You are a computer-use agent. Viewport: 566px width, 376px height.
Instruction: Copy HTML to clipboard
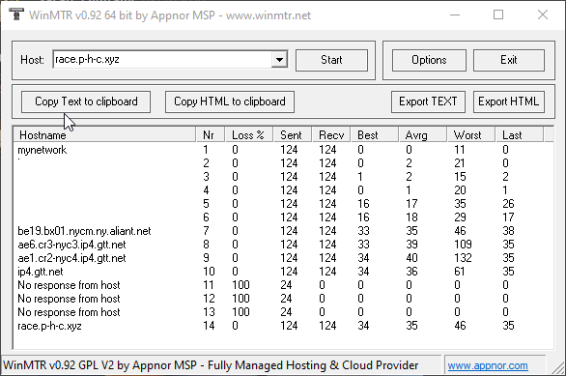tap(230, 101)
